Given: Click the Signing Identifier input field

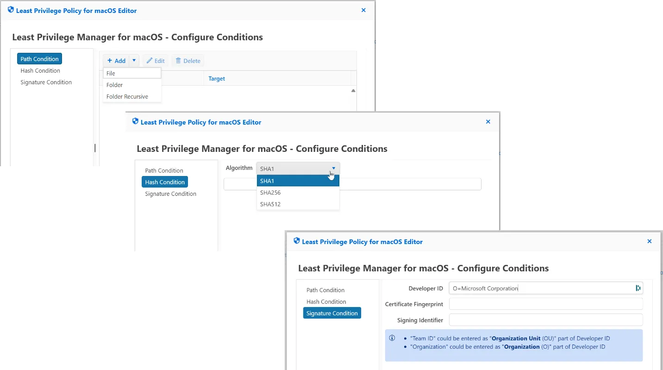Looking at the screenshot, I should [545, 320].
